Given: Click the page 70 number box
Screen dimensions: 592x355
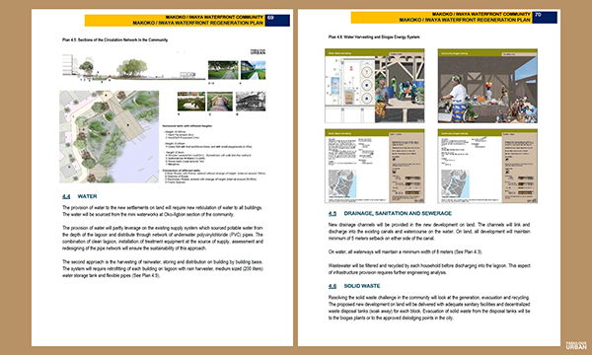Looking at the screenshot, I should click(545, 18).
